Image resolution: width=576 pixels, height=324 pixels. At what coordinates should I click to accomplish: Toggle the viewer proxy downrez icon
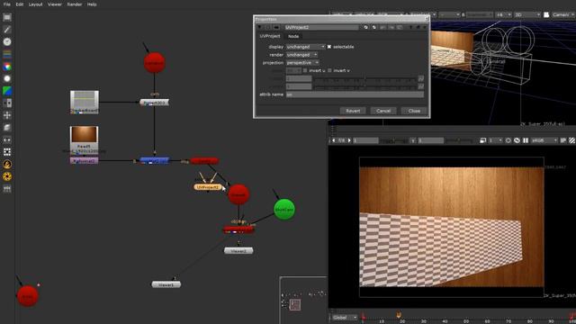tap(483, 140)
